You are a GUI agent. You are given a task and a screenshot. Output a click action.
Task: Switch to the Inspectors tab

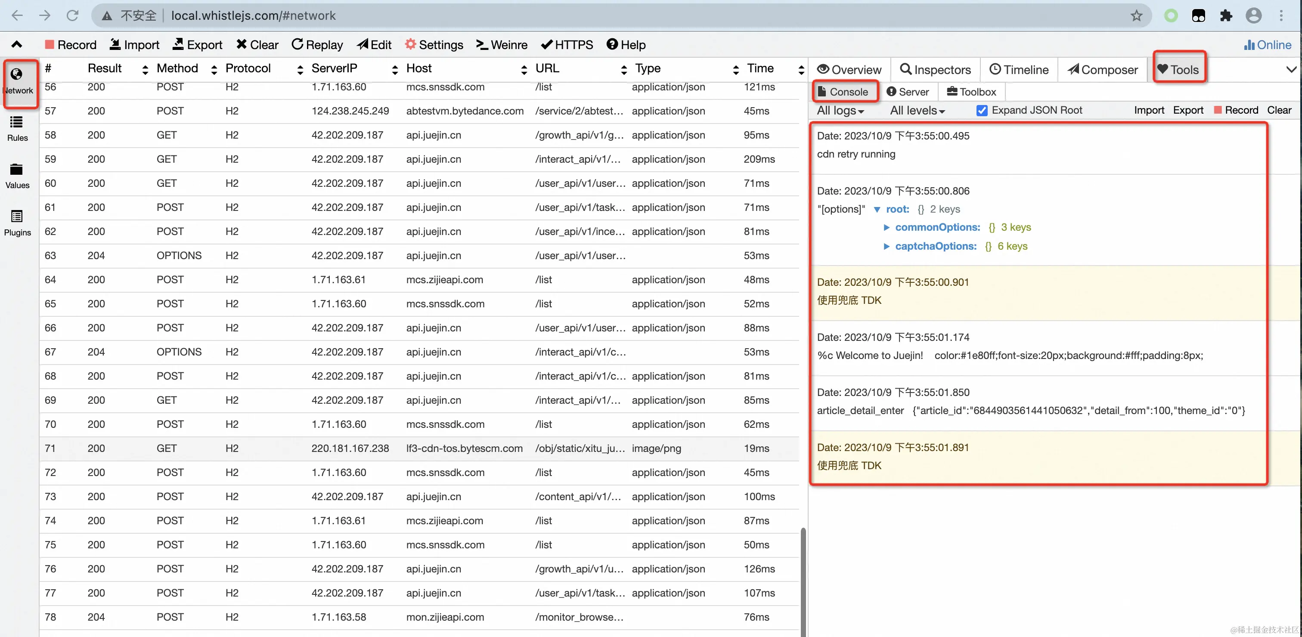(935, 69)
